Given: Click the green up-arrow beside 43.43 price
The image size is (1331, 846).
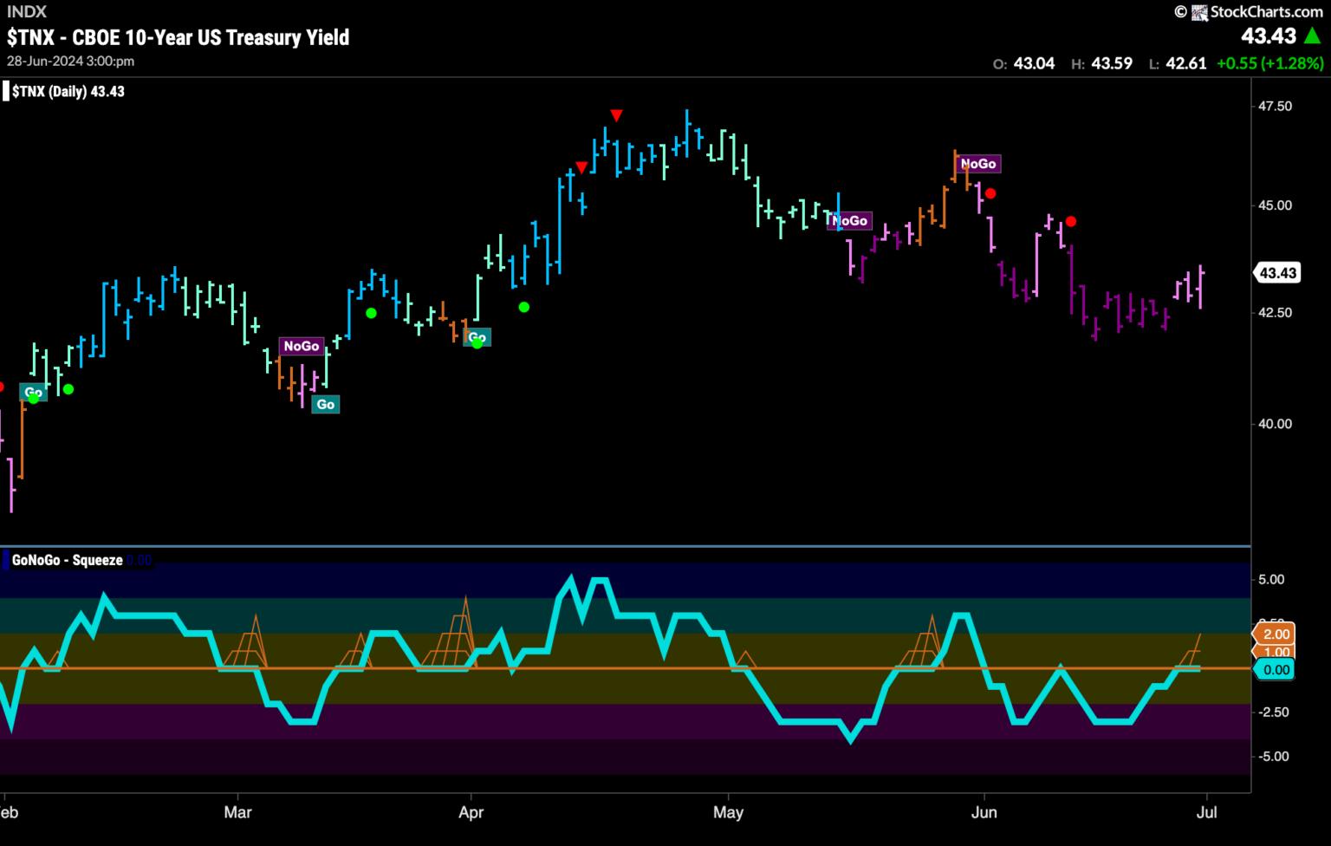Looking at the screenshot, I should 1313,36.
